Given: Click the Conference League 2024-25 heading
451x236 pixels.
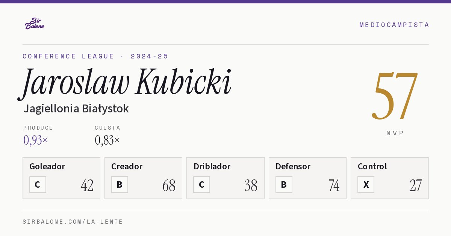Looking at the screenshot, I should (x=95, y=56).
